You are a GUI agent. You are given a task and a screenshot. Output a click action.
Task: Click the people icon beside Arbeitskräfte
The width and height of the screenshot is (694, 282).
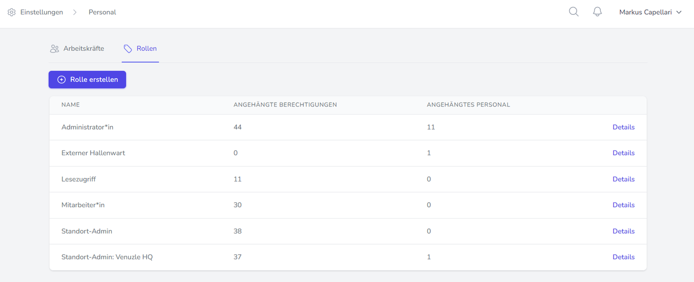coord(55,49)
